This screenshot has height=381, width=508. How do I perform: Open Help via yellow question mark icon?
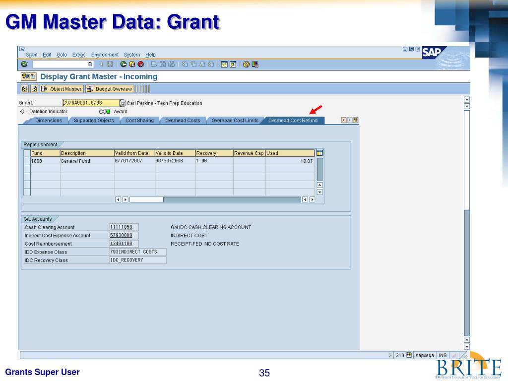click(x=246, y=64)
